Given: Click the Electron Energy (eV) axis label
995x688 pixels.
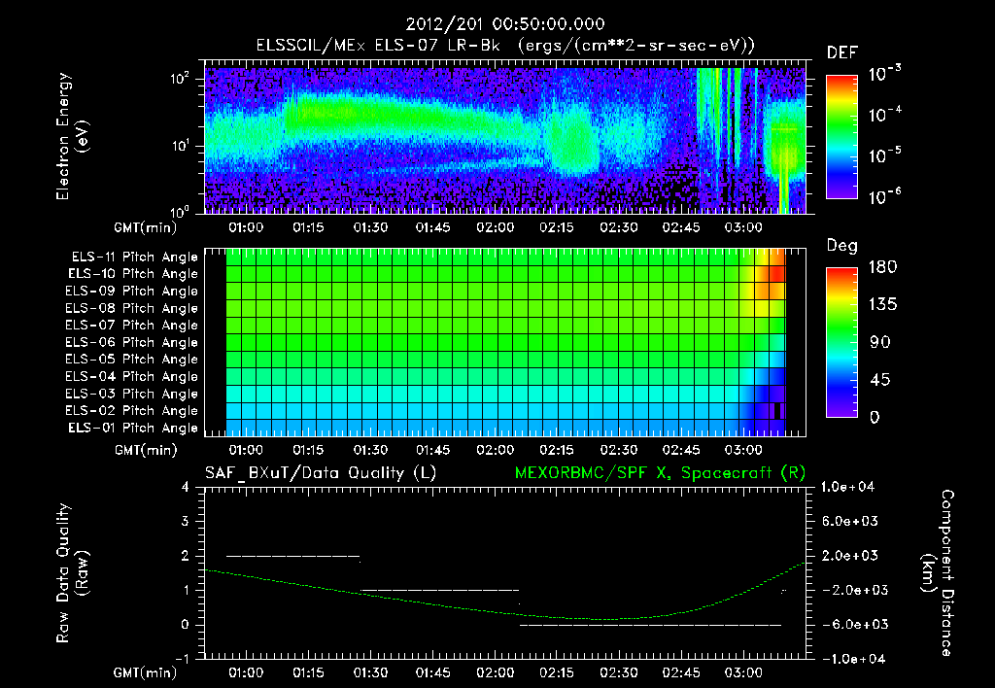Looking at the screenshot, I should pos(72,136).
